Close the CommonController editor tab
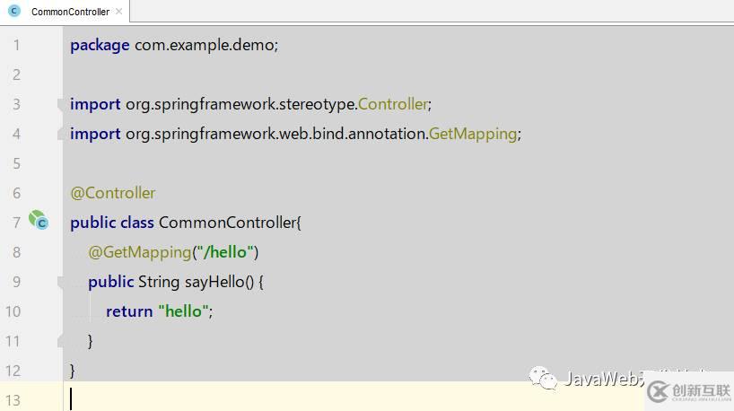 118,12
